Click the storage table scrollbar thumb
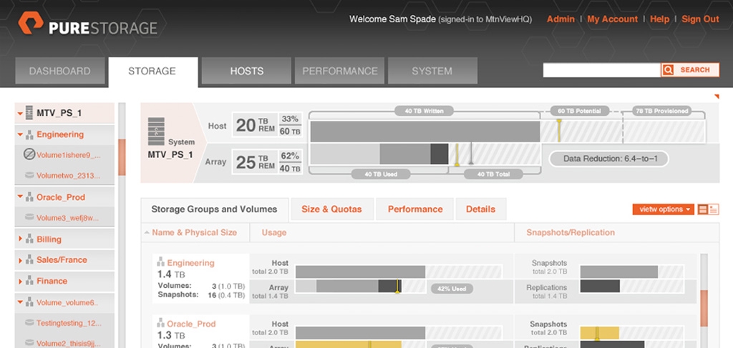 tap(704, 308)
